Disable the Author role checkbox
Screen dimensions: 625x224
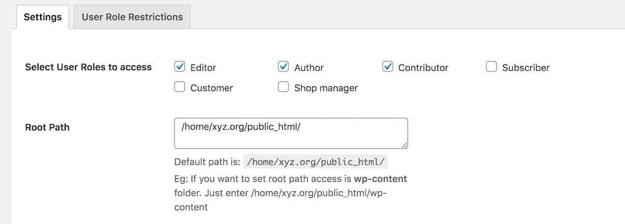pos(283,67)
